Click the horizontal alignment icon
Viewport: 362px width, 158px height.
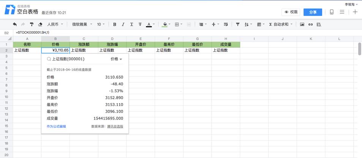tap(201, 24)
